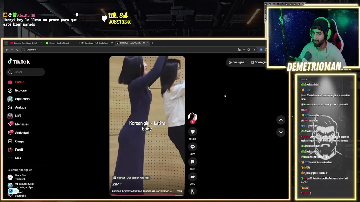The image size is (360, 202).
Task: Bookmark this page with star icon
Action: coord(254,50)
